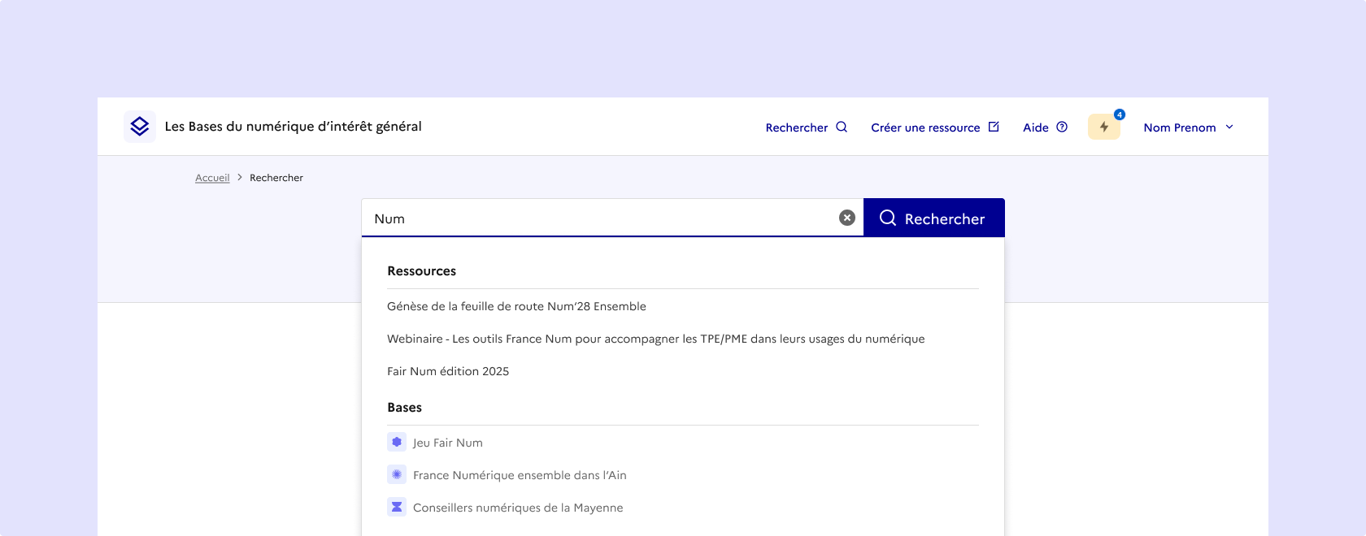Click the header search magnifier icon
The height and width of the screenshot is (536, 1366).
842,127
